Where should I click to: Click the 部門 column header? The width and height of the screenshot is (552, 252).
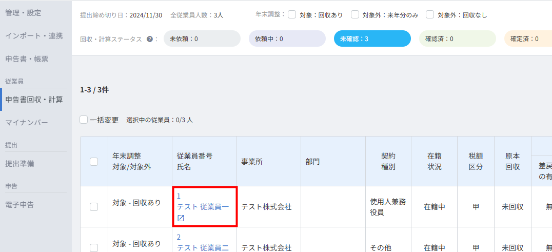pos(333,162)
